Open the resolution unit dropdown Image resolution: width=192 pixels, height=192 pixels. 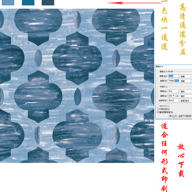click(x=186, y=100)
